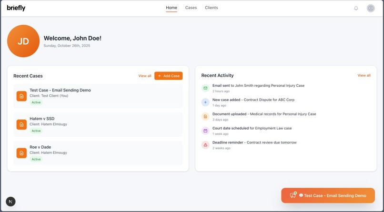
Task: Go to the Home tab
Action: 172,8
